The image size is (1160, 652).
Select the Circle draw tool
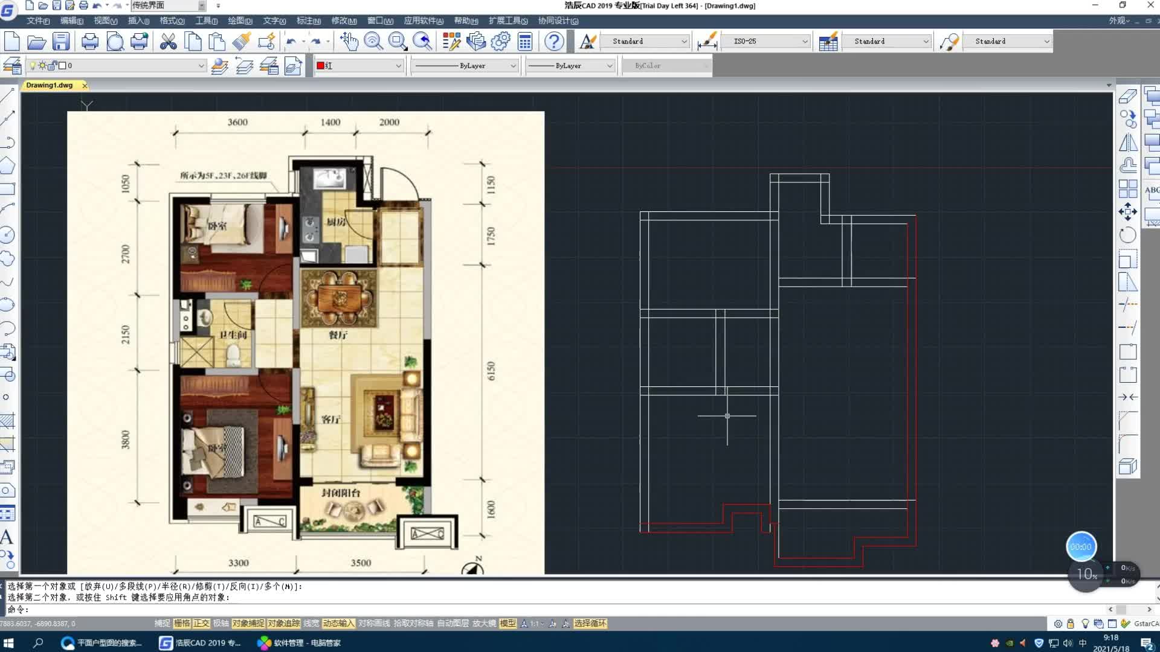coord(8,235)
